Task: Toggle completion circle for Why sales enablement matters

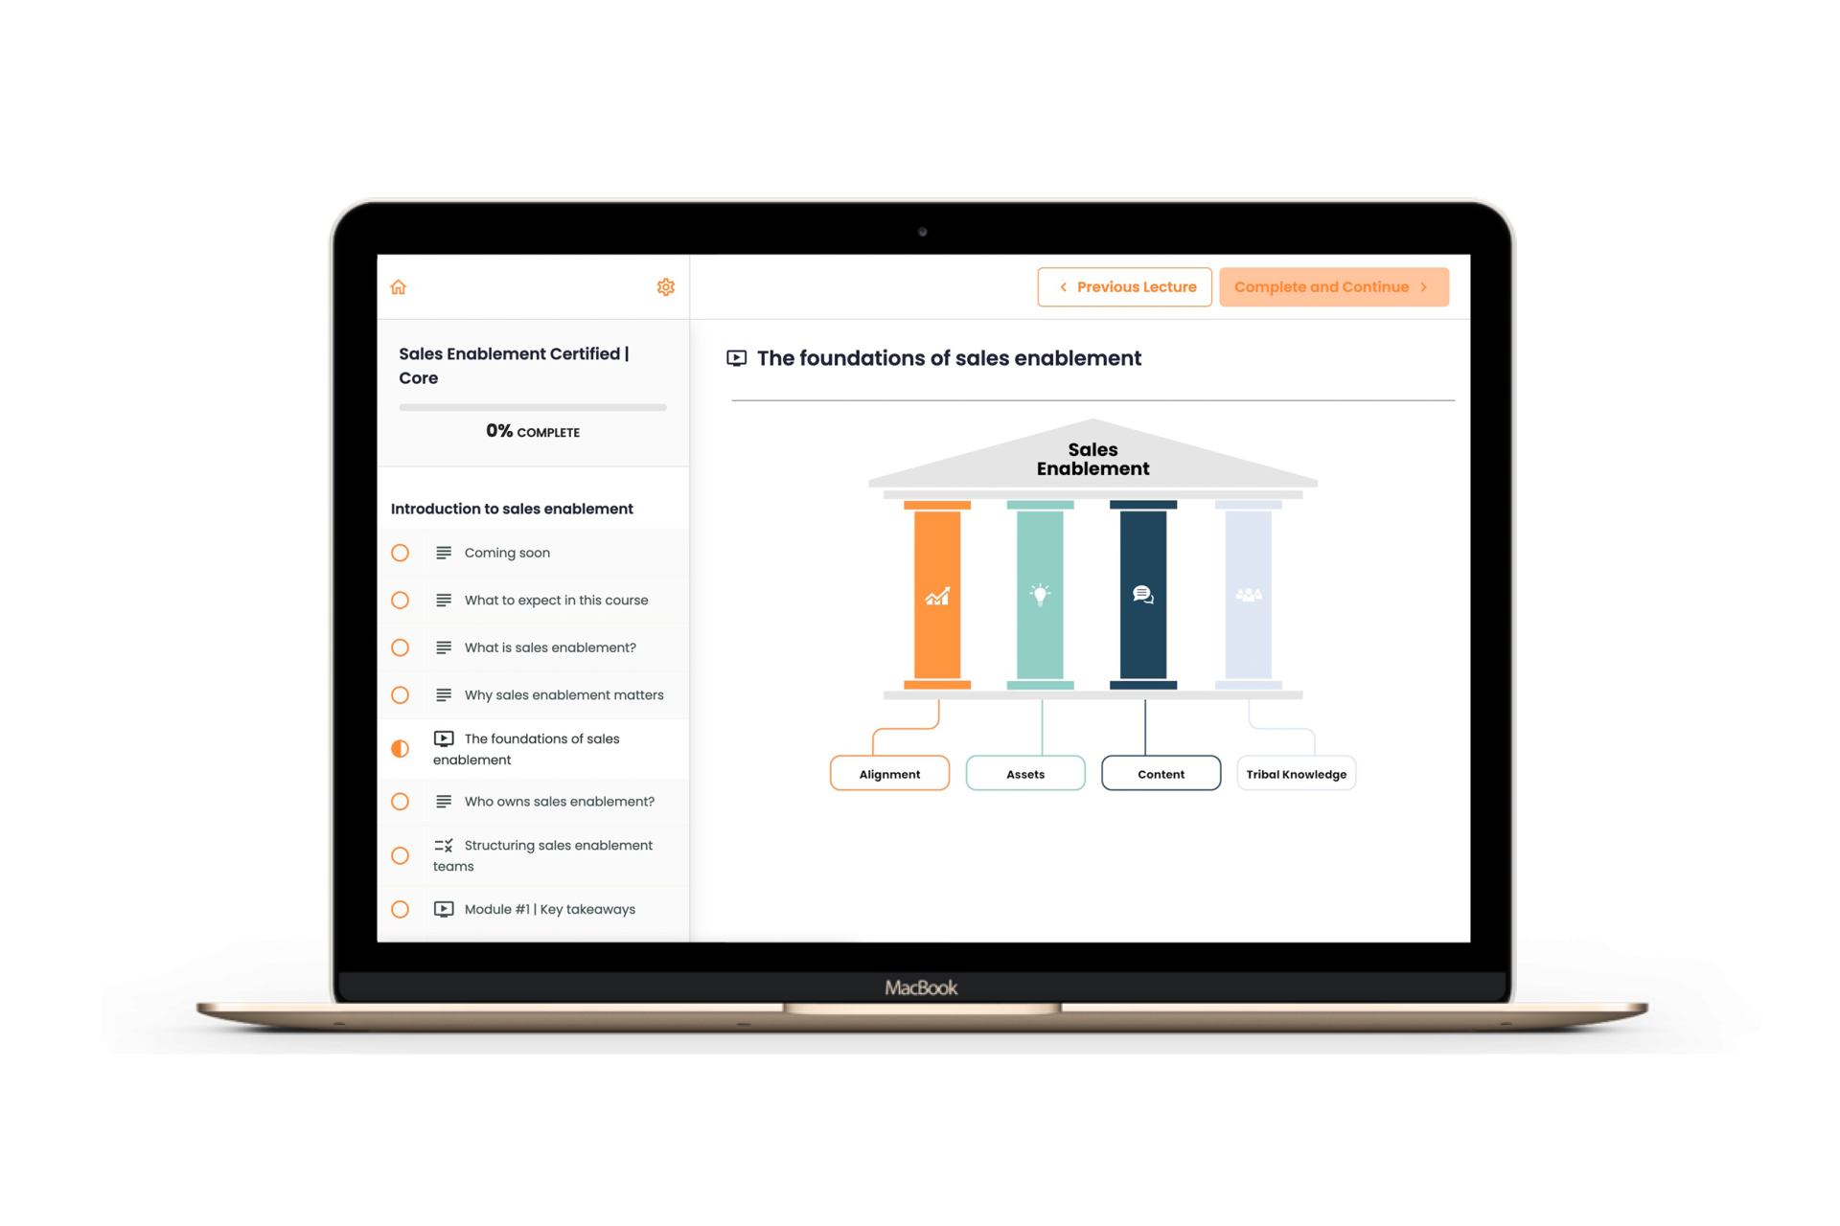Action: 402,693
